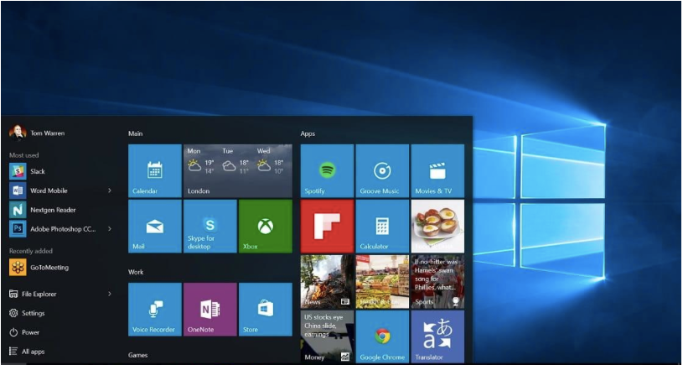Viewport: 683px width, 365px height.
Task: Click the Recently added label
Action: coord(30,251)
